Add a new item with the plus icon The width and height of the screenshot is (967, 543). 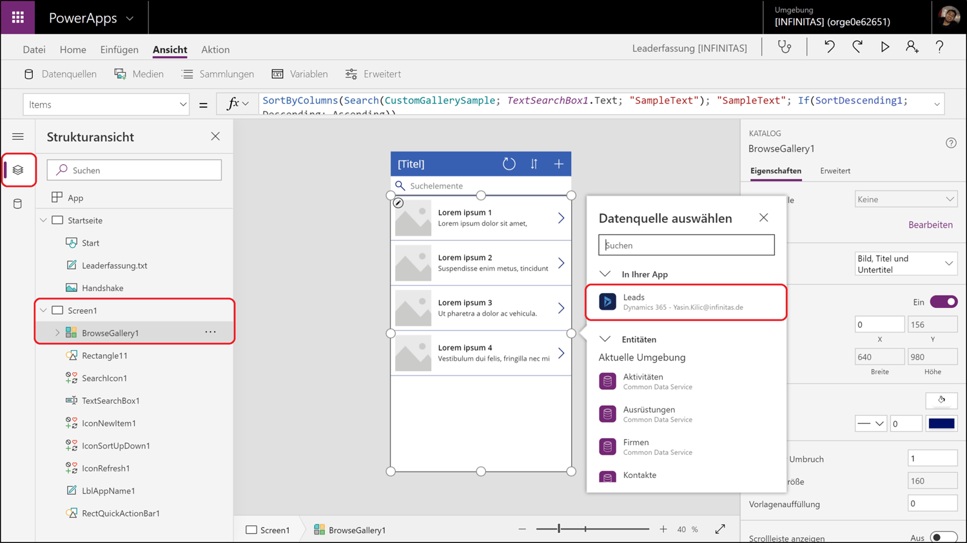[558, 164]
